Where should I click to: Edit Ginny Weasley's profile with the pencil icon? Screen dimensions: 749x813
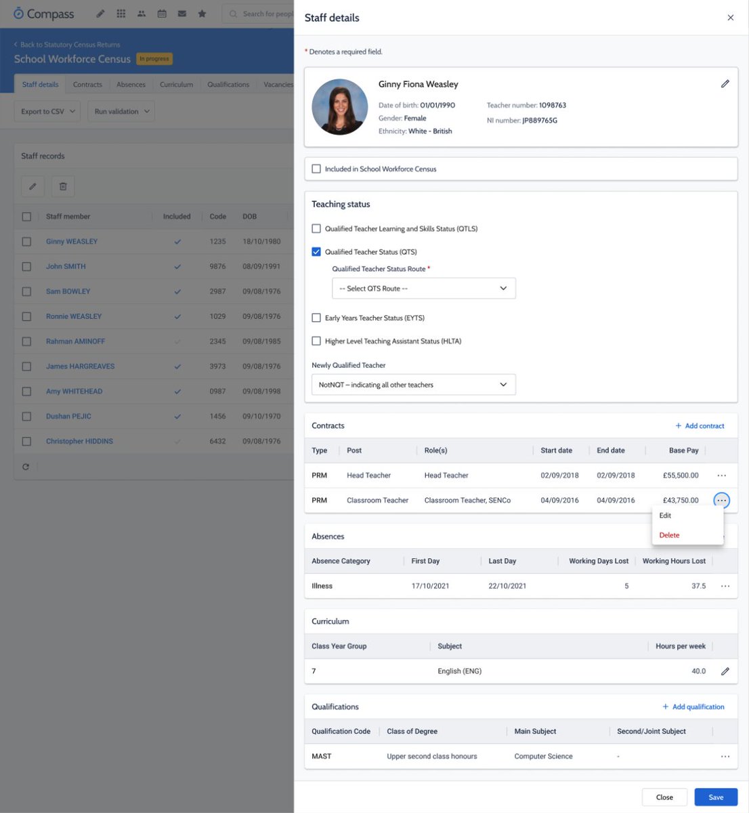tap(725, 83)
